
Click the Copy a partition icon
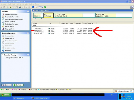point(3,29)
